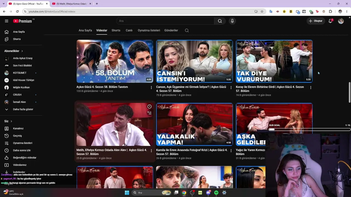The height and width of the screenshot is (197, 351).
Task: Open the YouTube account avatar menu
Action: [x=341, y=21]
